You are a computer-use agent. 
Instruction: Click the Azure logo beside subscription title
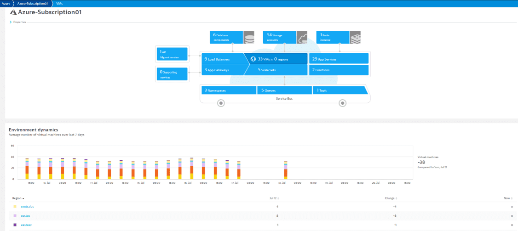pyautogui.click(x=13, y=12)
